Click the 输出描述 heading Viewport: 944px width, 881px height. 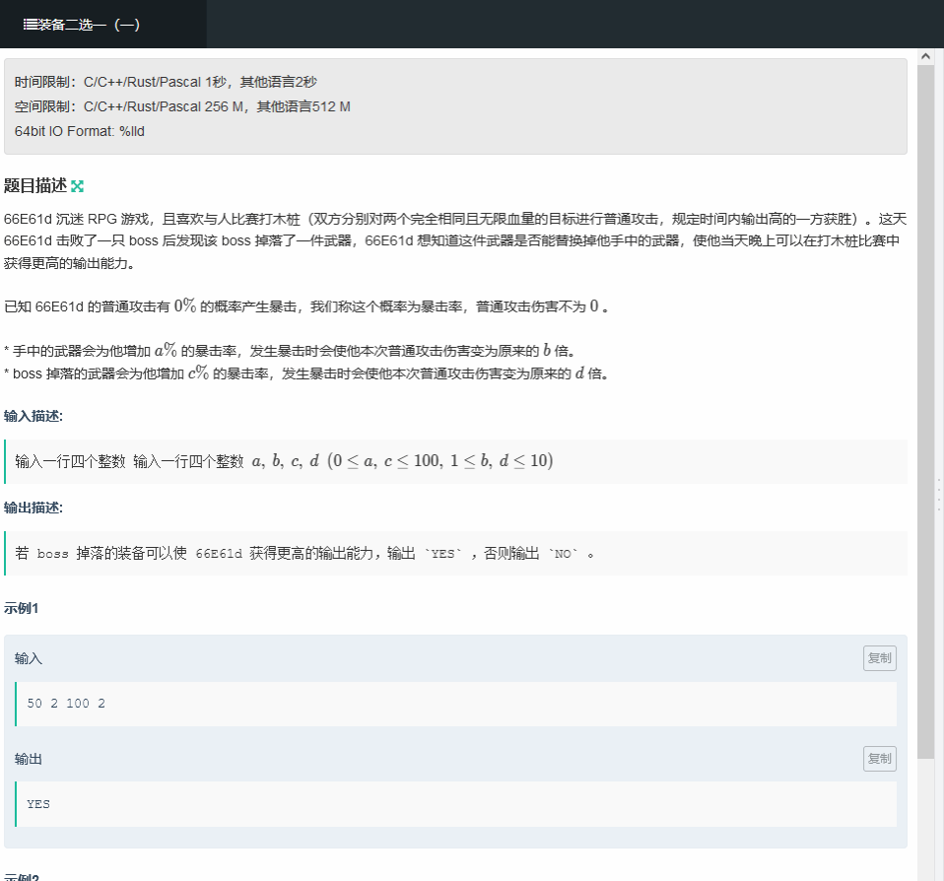(34, 508)
